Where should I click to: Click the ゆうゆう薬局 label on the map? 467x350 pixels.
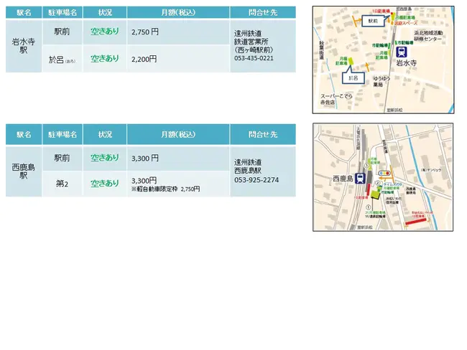[x=382, y=82]
